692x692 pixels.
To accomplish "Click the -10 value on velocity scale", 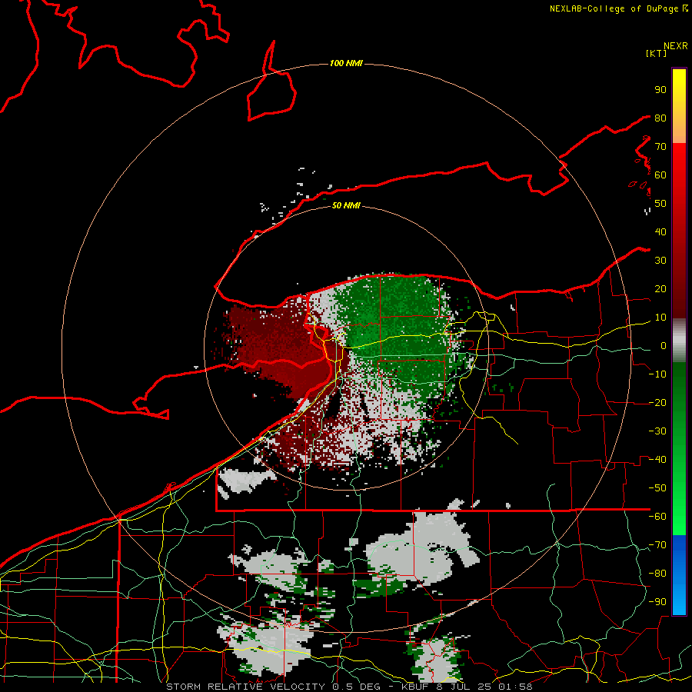I will click(x=657, y=374).
